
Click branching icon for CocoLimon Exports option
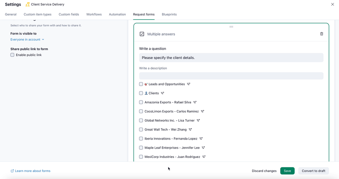coord(202,111)
